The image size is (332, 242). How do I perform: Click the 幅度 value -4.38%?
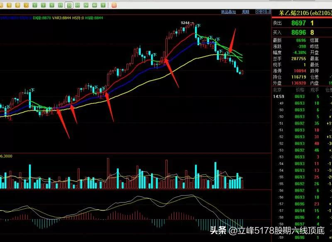[x=300, y=52]
